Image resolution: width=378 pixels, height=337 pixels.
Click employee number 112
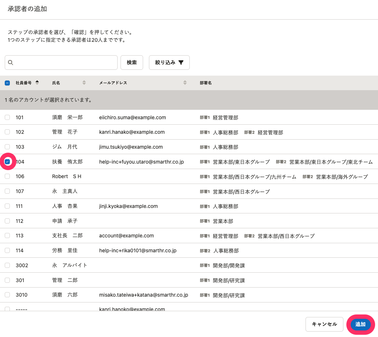(20, 221)
